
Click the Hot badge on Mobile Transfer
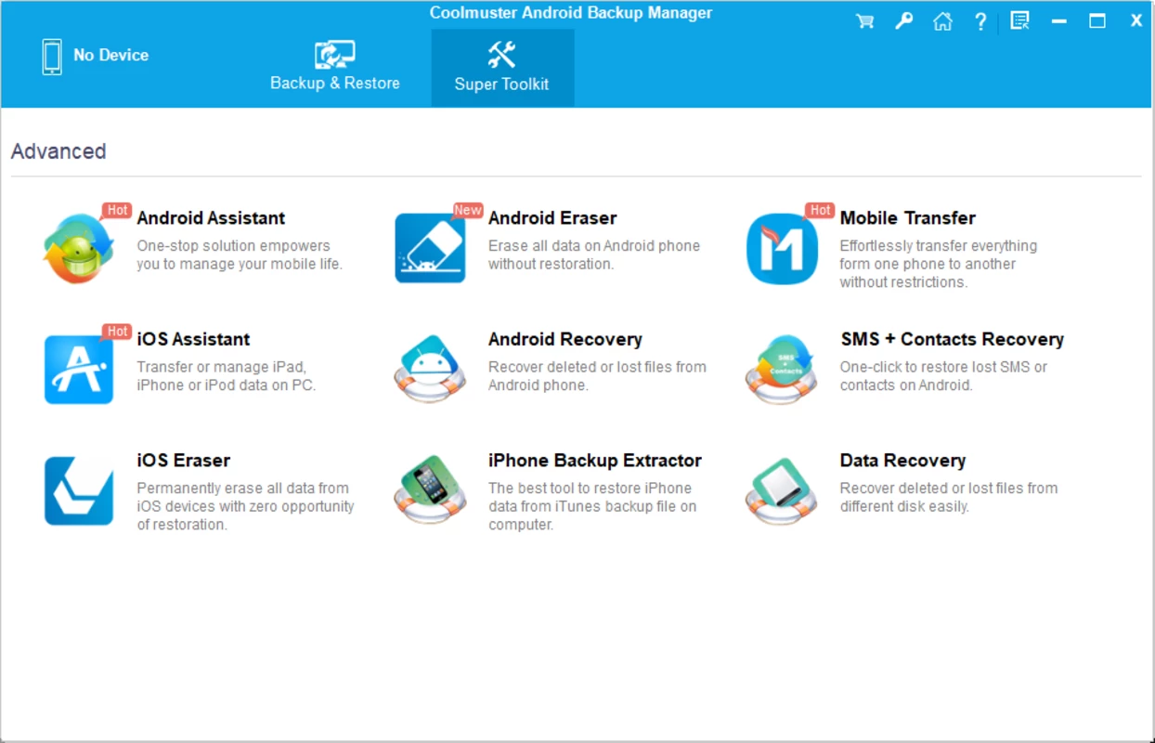click(x=819, y=211)
